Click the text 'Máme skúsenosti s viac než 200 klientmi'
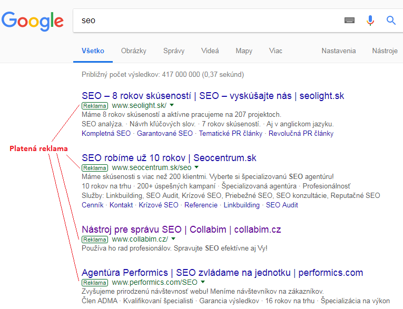The image size is (403, 309). point(144,177)
